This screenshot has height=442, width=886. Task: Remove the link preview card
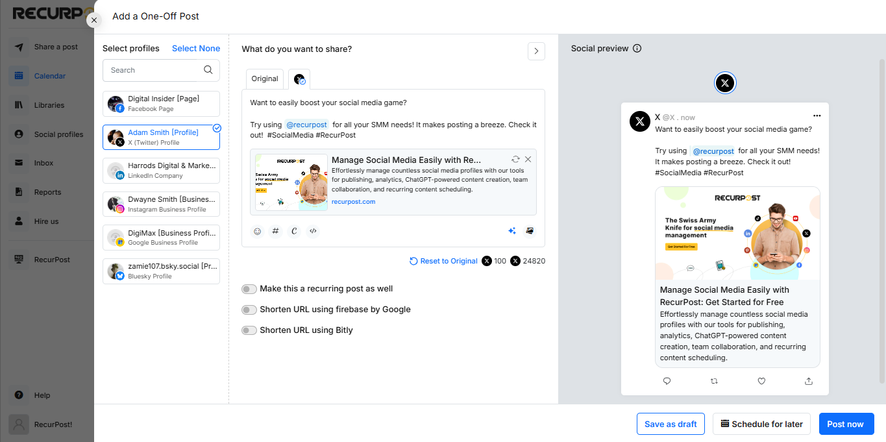pyautogui.click(x=528, y=159)
